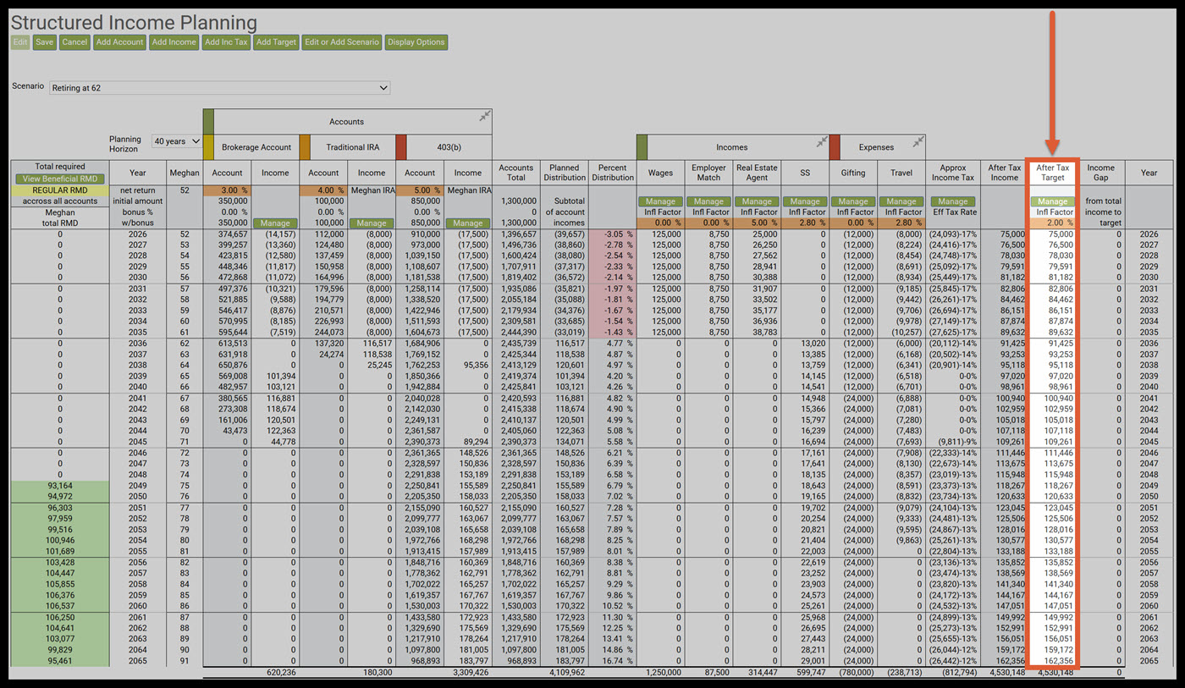Click the green Accounts group color swatch
Screen dimensions: 1185x688
[209, 121]
